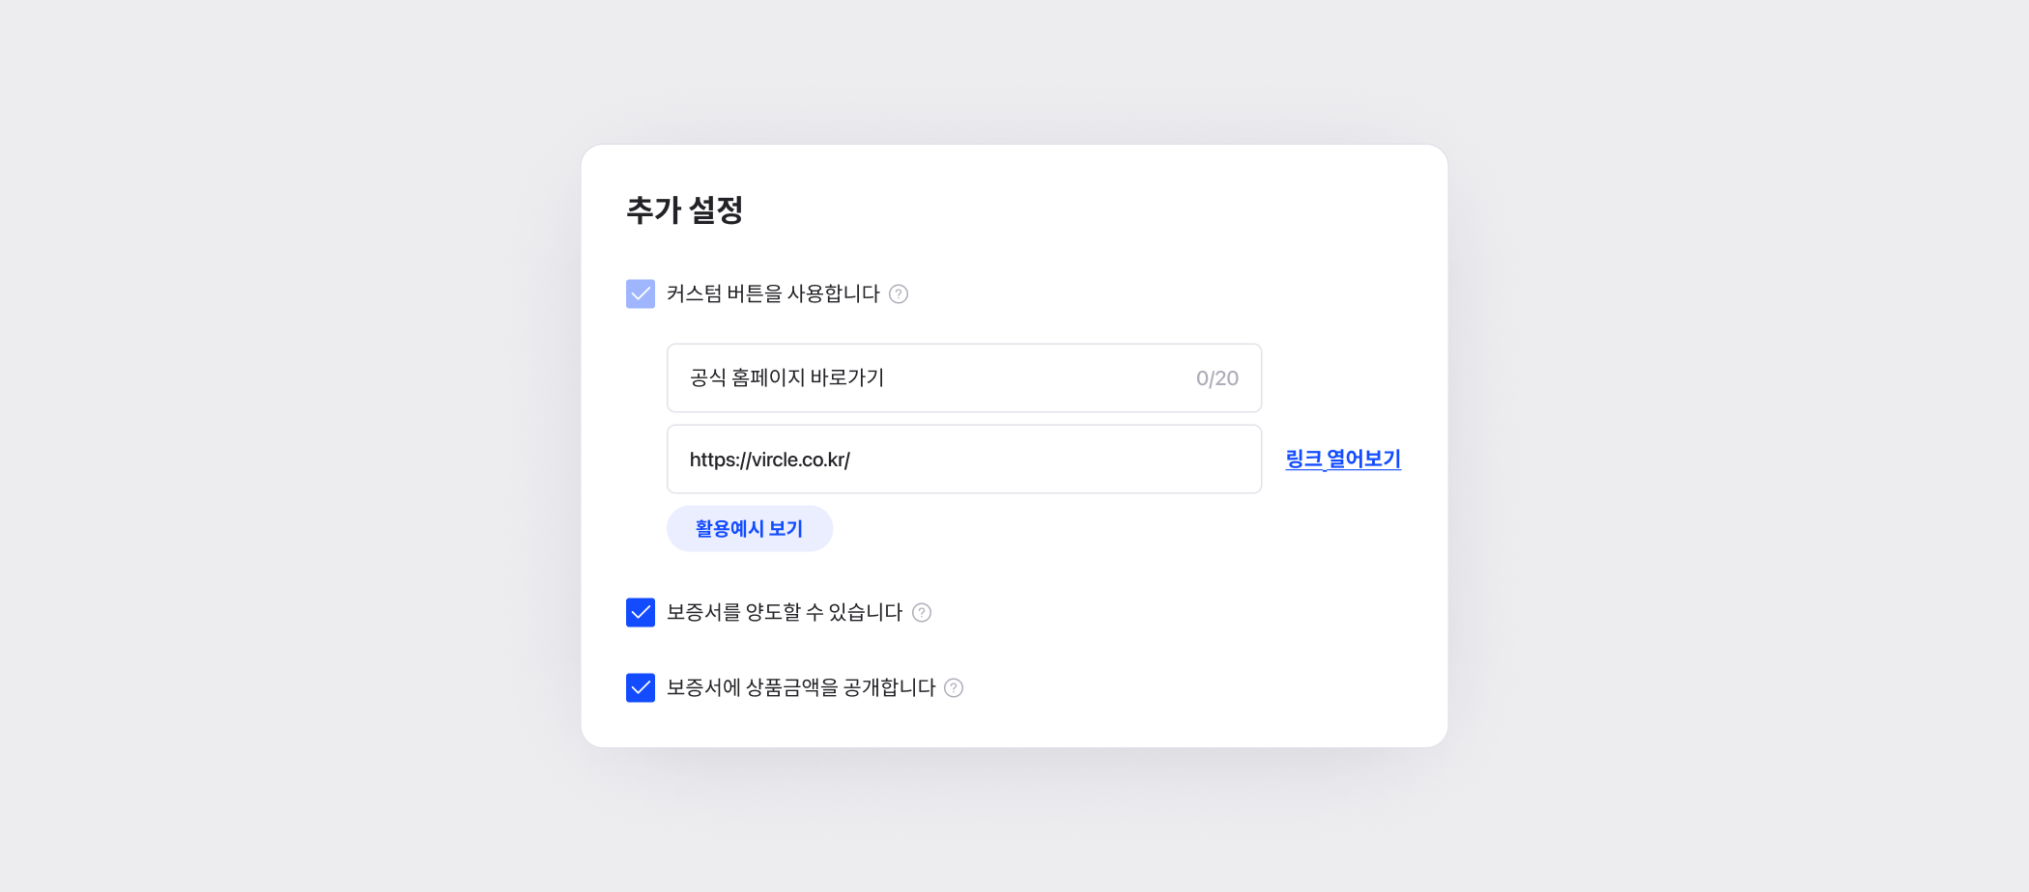Click the 공식 홈페이지 바로가기 placeholder text
The image size is (2029, 892).
[x=787, y=377]
